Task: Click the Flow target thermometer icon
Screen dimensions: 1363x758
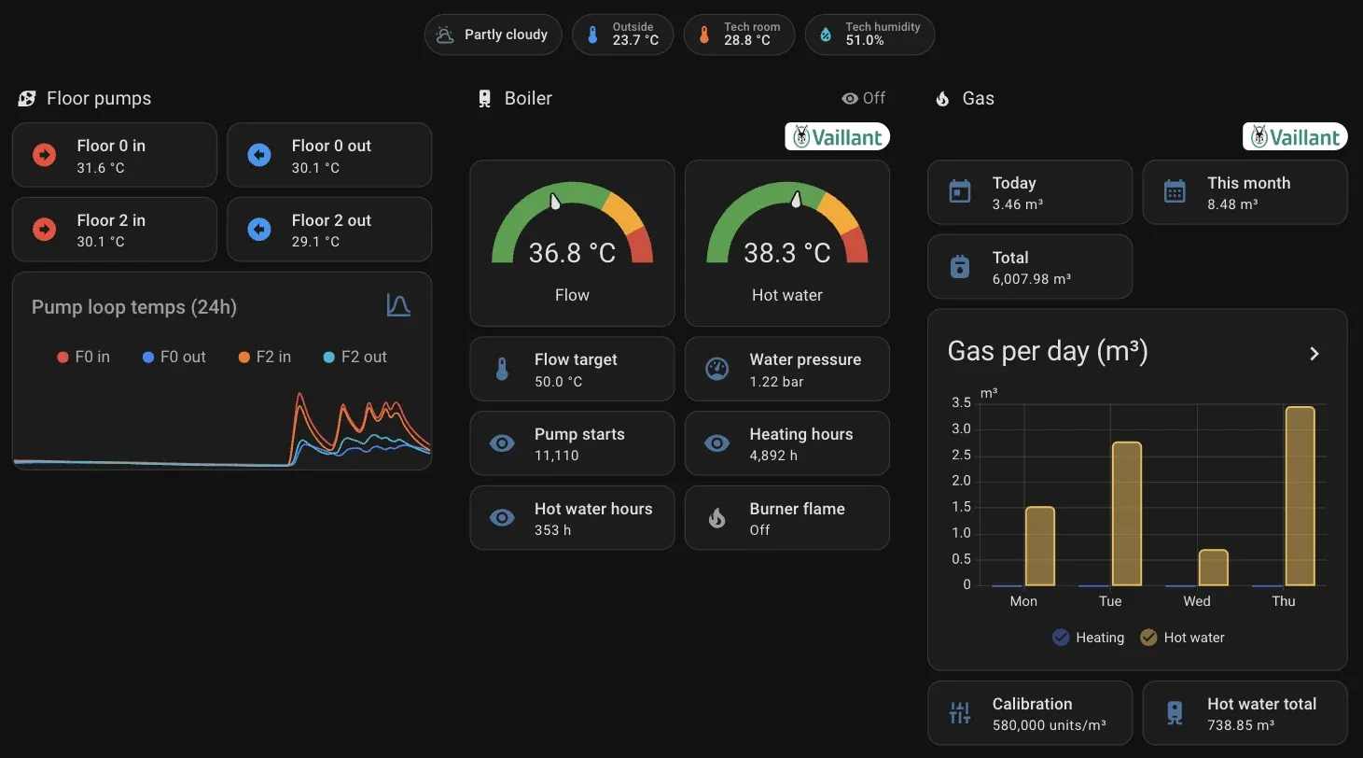Action: point(502,370)
